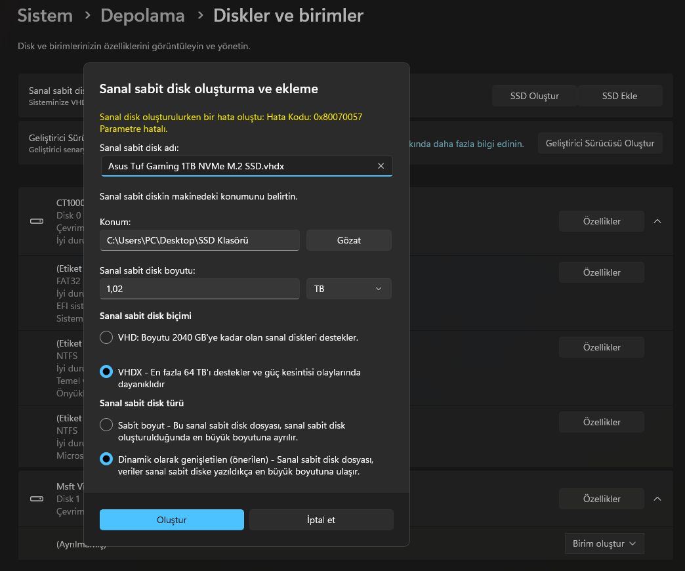Click the Msft Disk 1 drive icon
The width and height of the screenshot is (685, 571).
click(37, 499)
